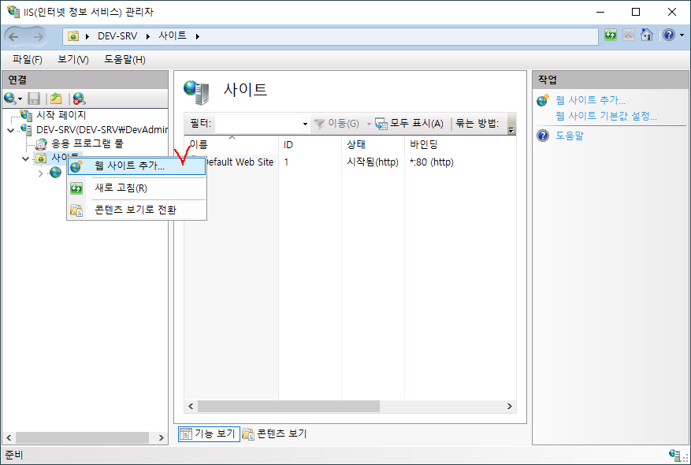The height and width of the screenshot is (465, 691).
Task: Click the filter text input field
Action: (x=258, y=124)
